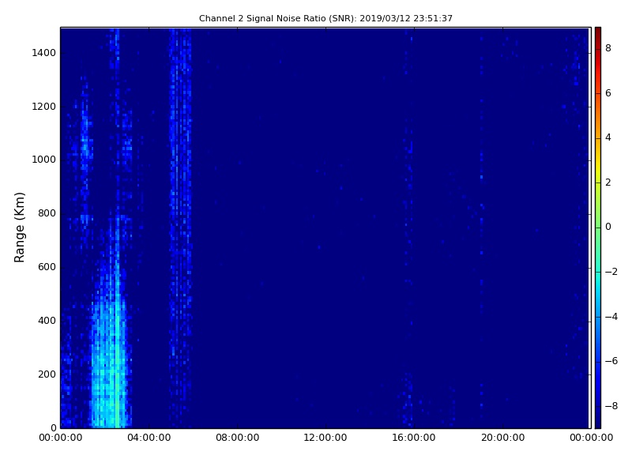Viewport: 632px width, 474px height.
Task: Click the green middle of the colorbar
Action: pos(598,228)
